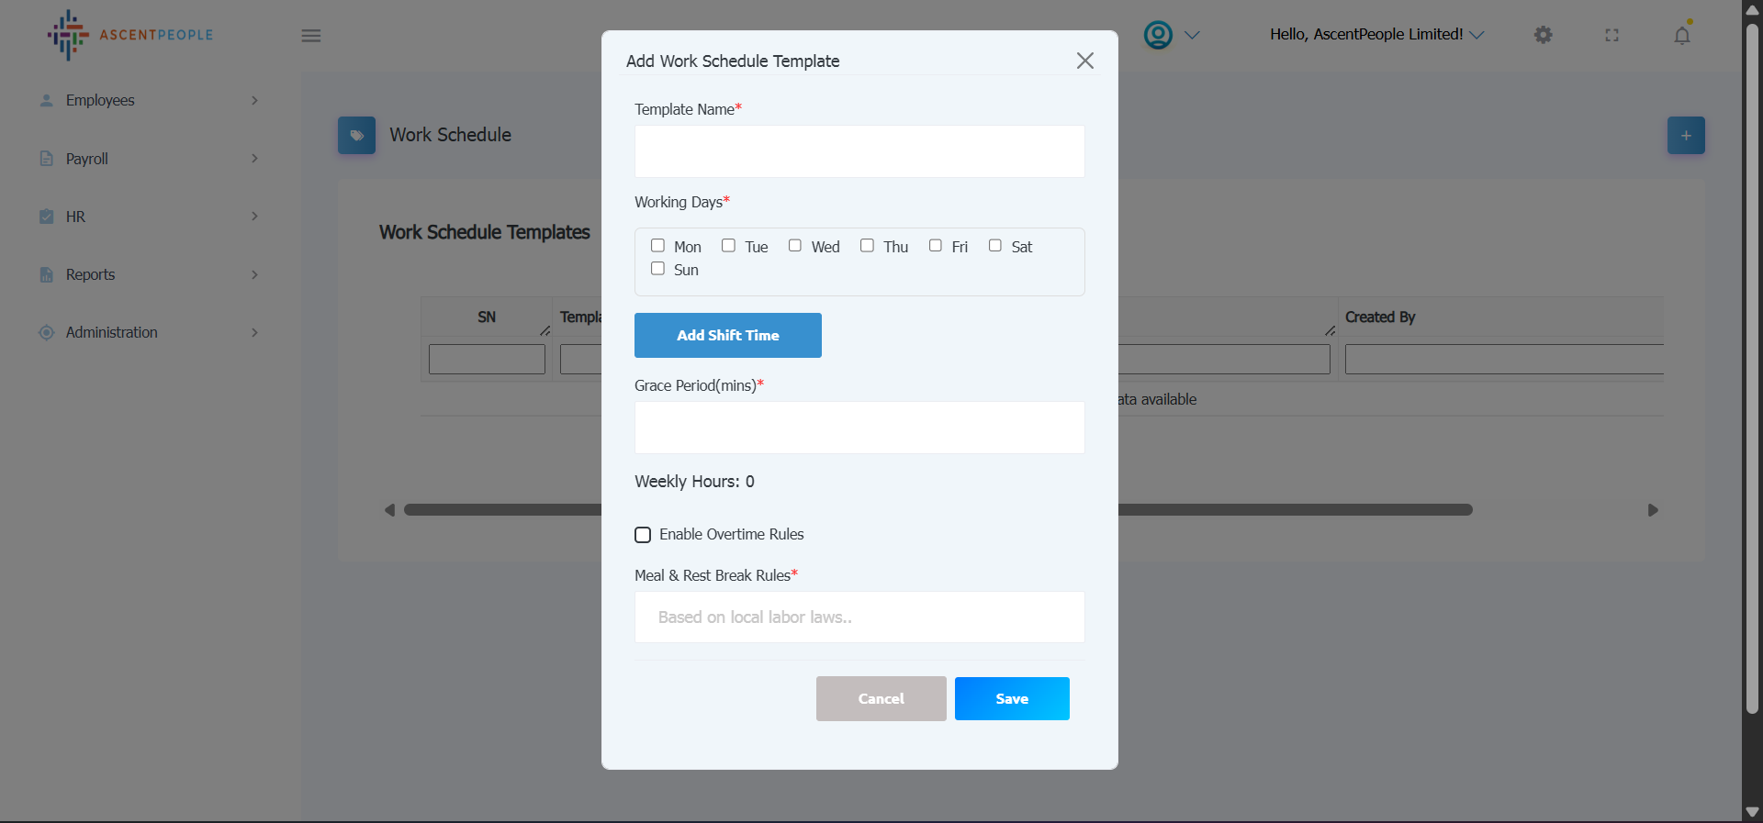Tick the Fri working day checkbox

(935, 246)
